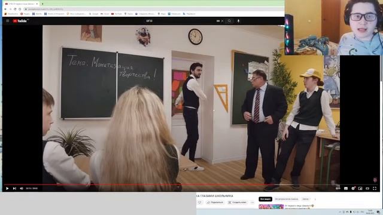Submit search with magnifier button
383x215 pixels.
click(229, 21)
